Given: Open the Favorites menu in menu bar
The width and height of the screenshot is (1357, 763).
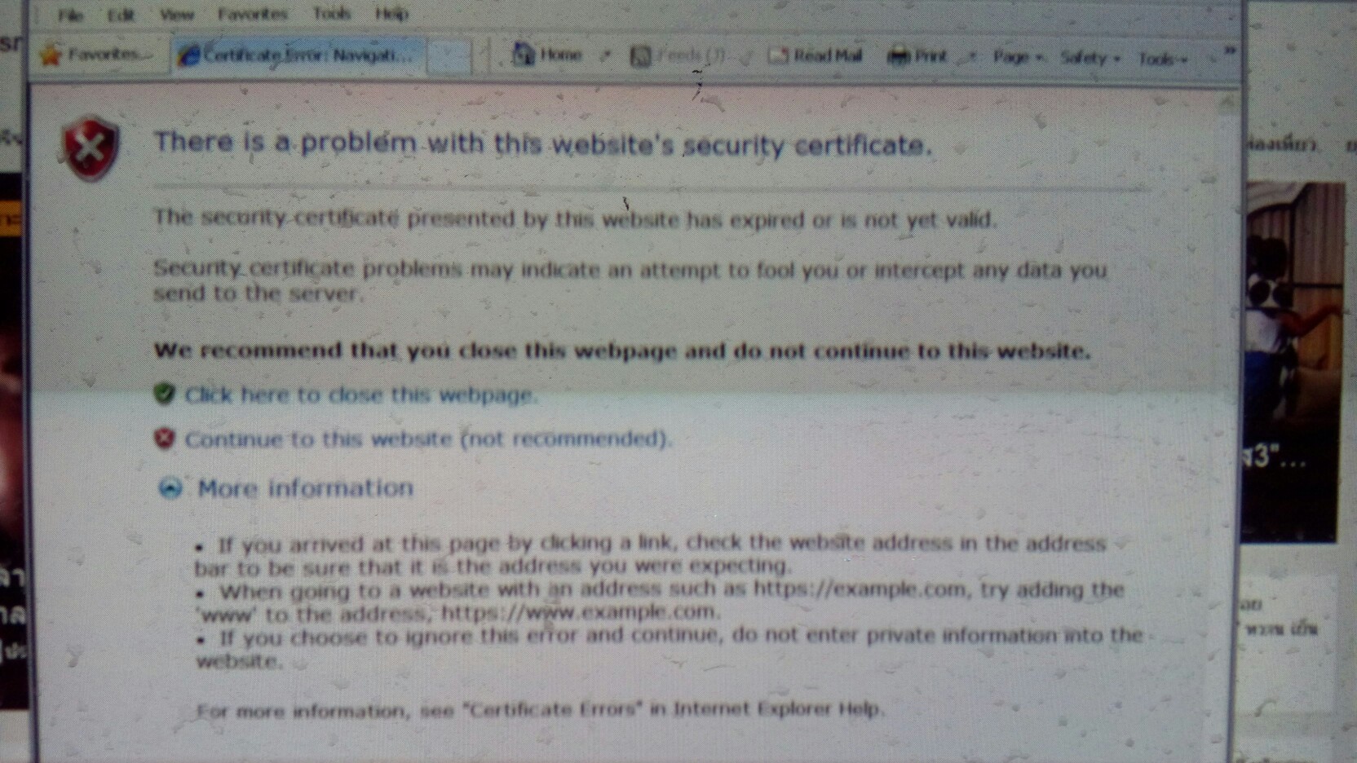Looking at the screenshot, I should click(x=252, y=14).
